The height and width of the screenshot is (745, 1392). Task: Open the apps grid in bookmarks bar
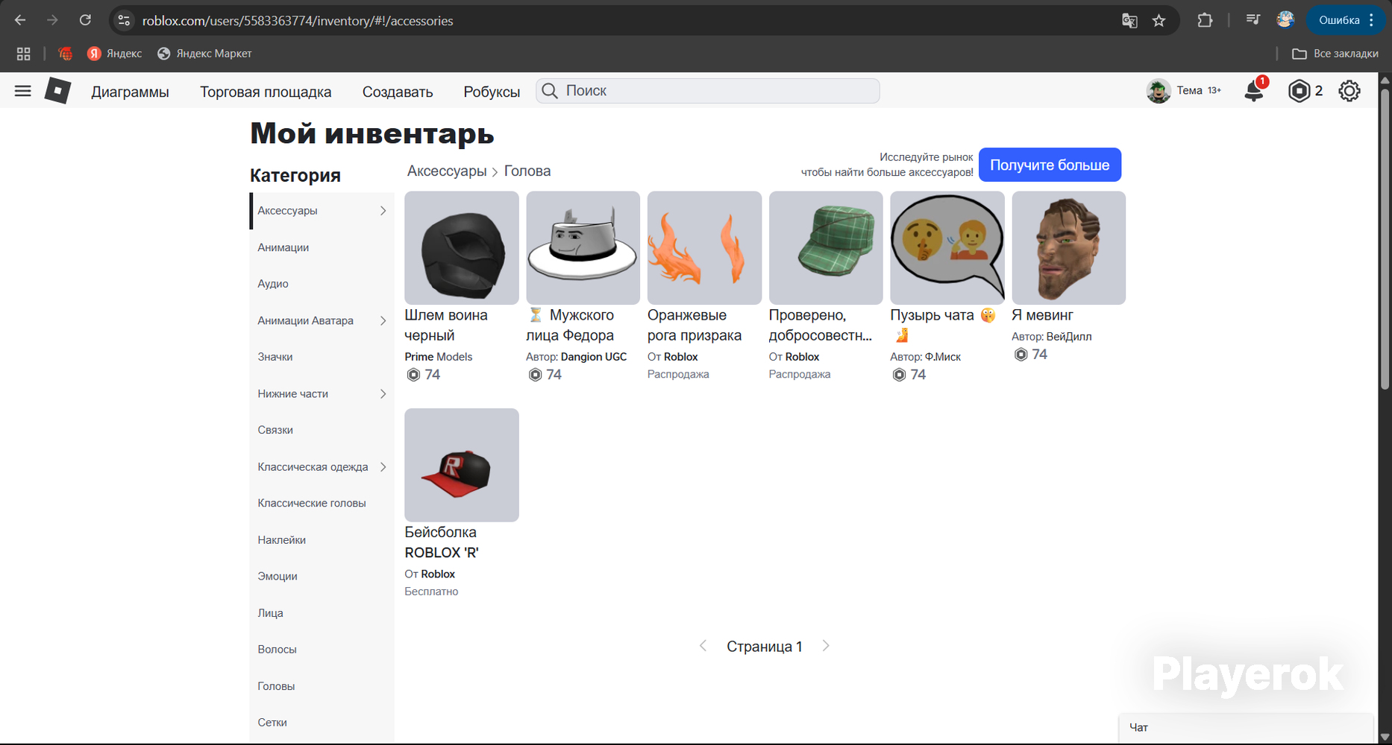pyautogui.click(x=24, y=54)
